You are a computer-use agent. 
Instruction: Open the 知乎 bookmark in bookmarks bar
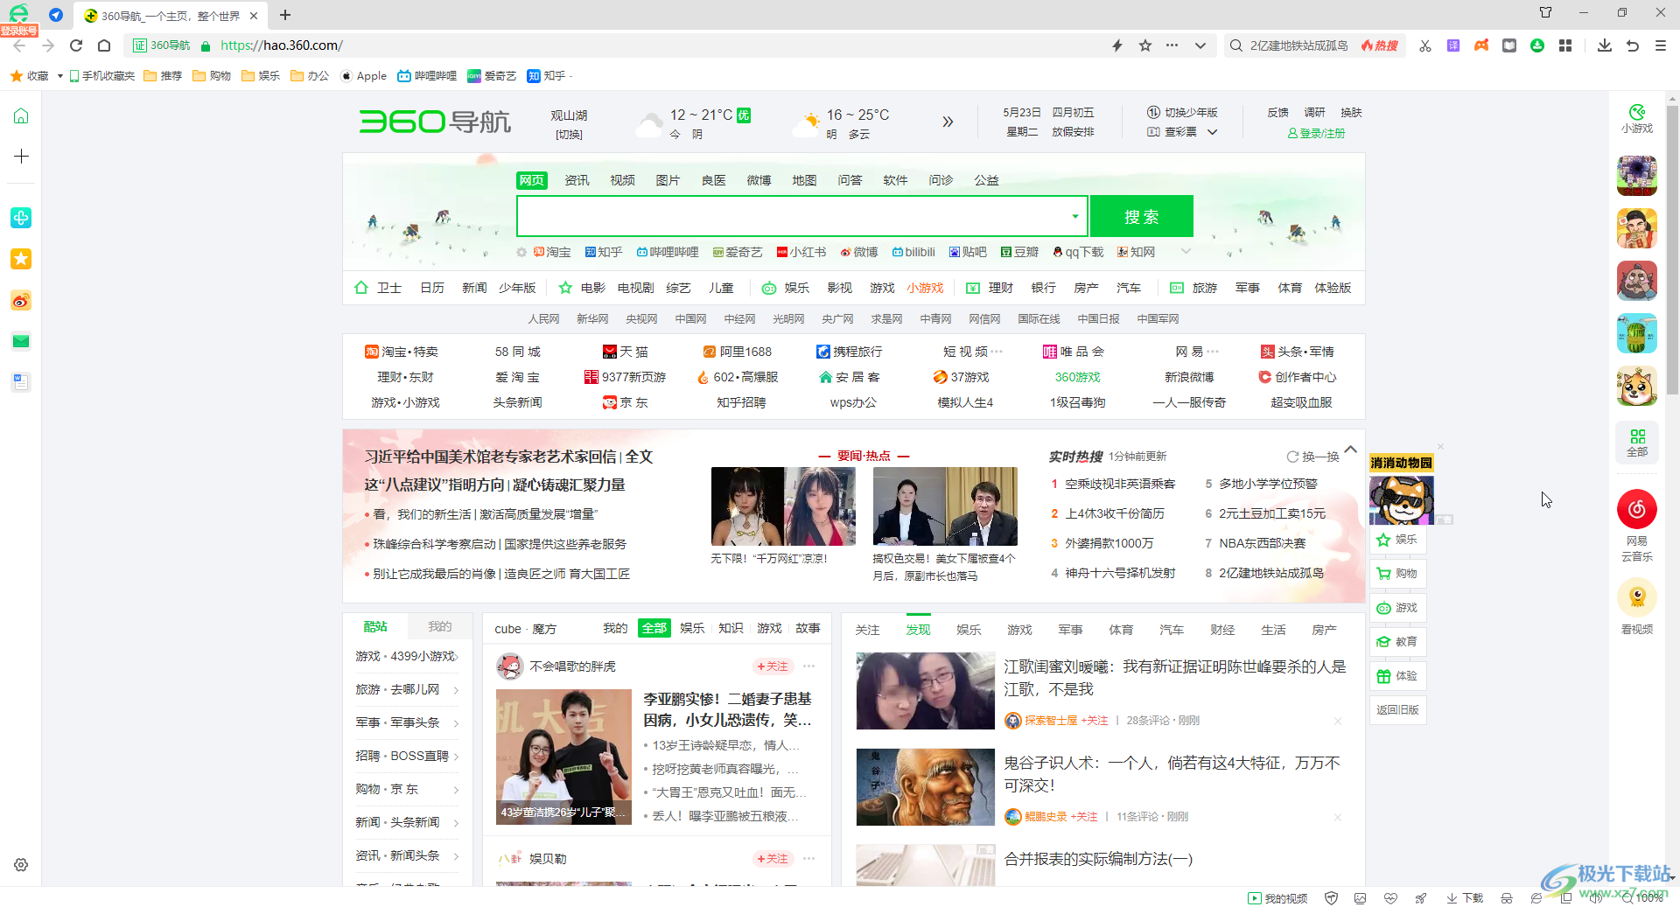coord(547,76)
